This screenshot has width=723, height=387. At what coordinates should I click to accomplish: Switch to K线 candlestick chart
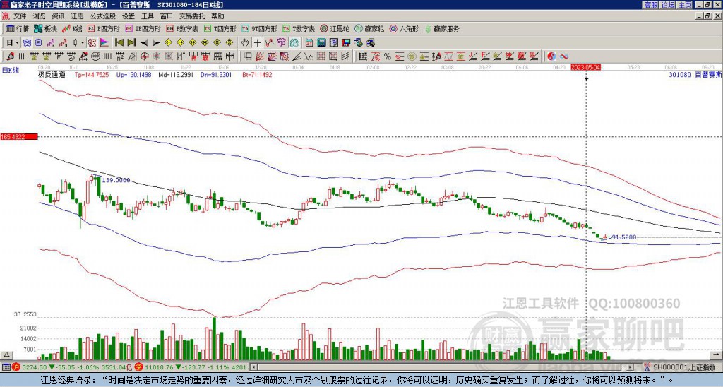tap(72, 28)
